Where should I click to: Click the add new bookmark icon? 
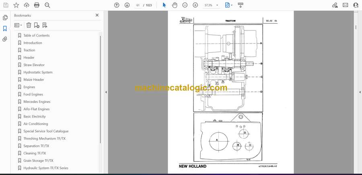pyautogui.click(x=37, y=25)
